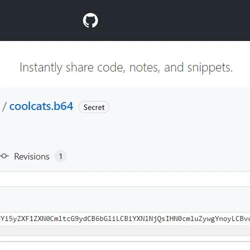
Task: Click the gray file header bar above the code
Action: 125,199
